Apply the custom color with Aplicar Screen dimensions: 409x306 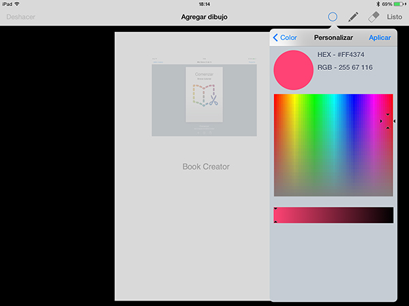click(x=380, y=37)
